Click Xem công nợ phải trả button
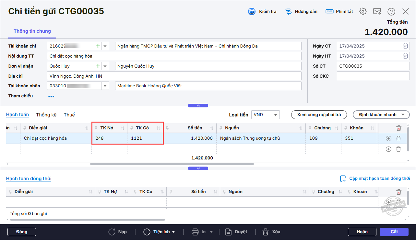This screenshot has width=416, height=240. 319,115
